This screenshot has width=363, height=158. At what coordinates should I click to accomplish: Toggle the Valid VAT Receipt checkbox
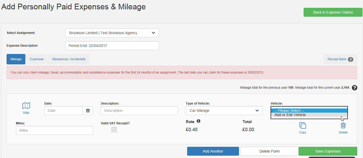click(114, 129)
